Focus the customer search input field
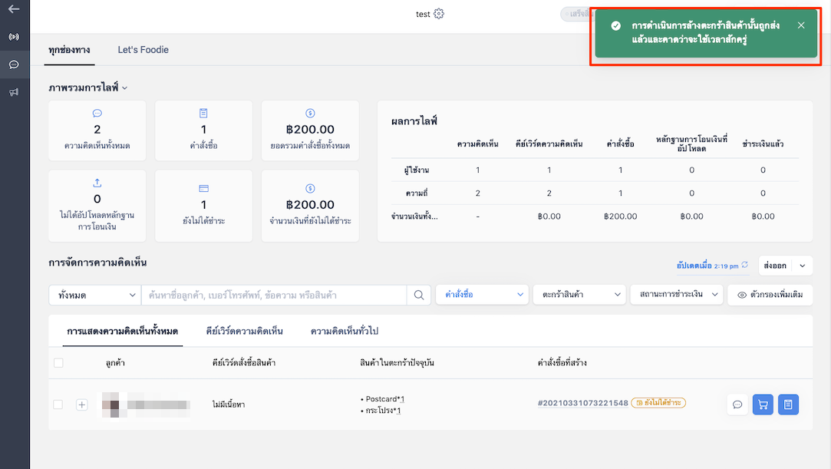 coord(274,296)
